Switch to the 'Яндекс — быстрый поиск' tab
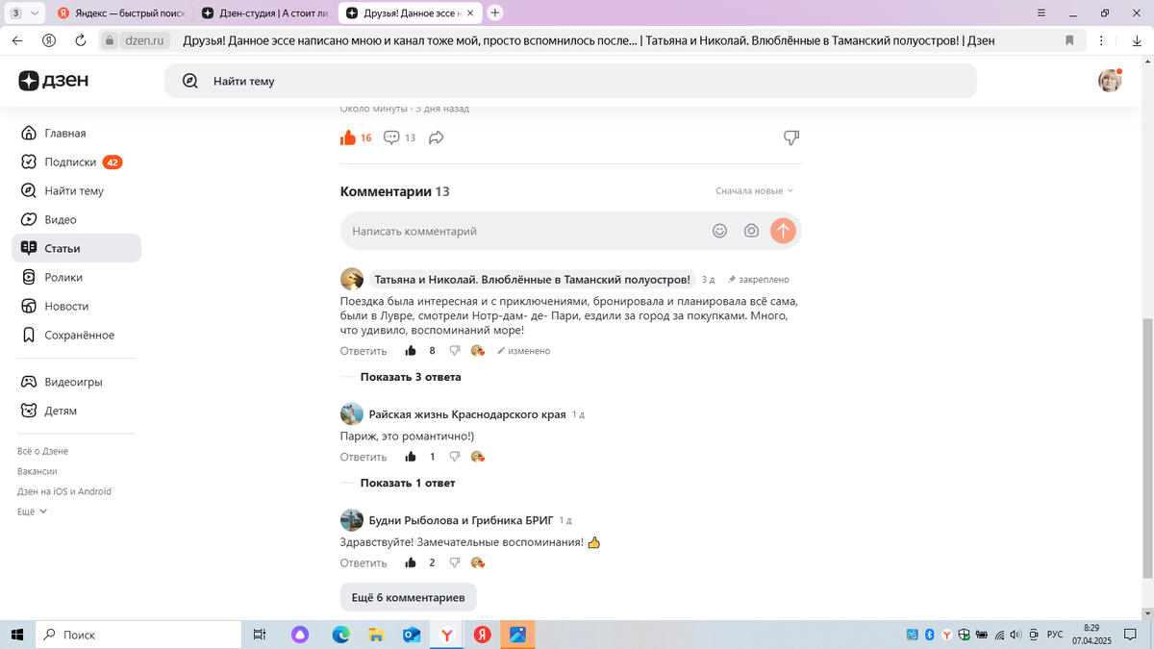1154x649 pixels. (121, 13)
